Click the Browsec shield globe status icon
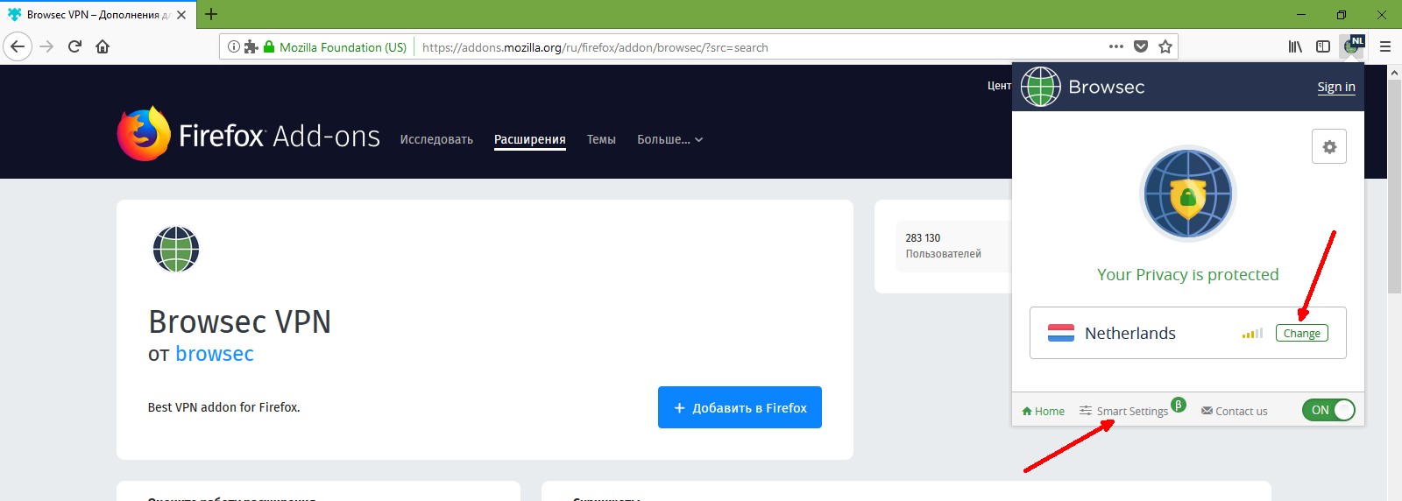The height and width of the screenshot is (501, 1402). 1187,194
